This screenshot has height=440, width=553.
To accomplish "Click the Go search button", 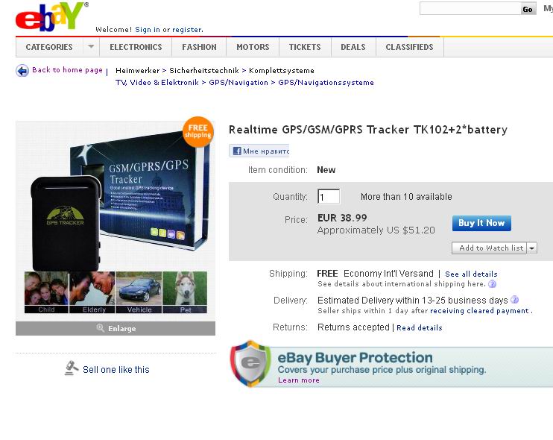I will (528, 9).
